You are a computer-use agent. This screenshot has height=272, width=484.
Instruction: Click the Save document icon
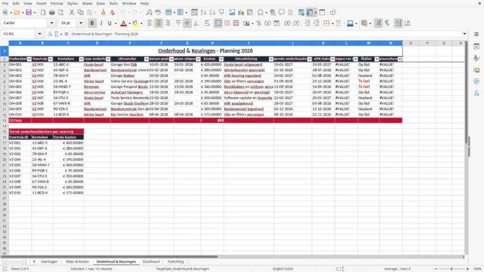29,12
